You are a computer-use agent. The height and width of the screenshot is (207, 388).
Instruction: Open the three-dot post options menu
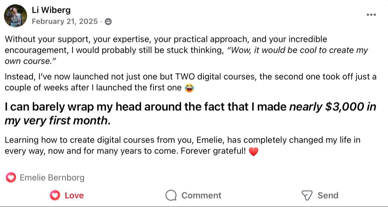click(371, 15)
